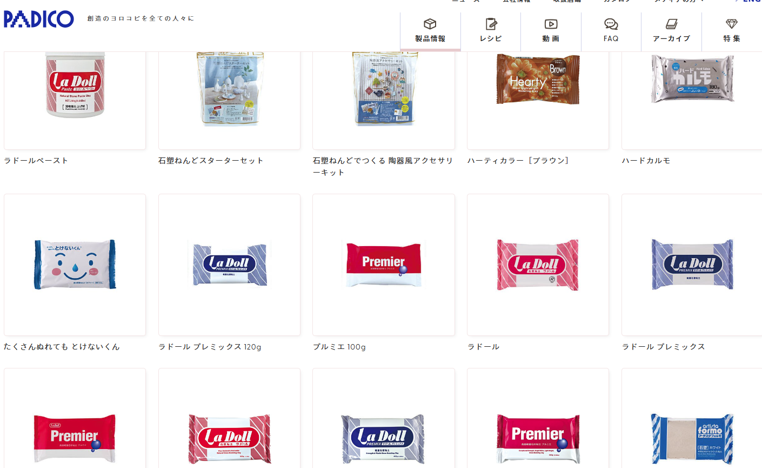Select the ラドール プレミックス 120g thumbnail
This screenshot has height=468, width=762.
point(229,265)
